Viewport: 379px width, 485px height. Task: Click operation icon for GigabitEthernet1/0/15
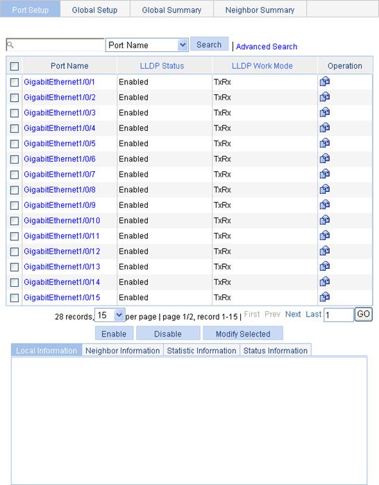[324, 297]
